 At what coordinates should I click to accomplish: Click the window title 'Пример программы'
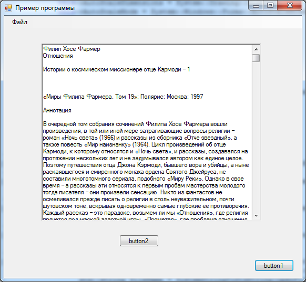45,8
